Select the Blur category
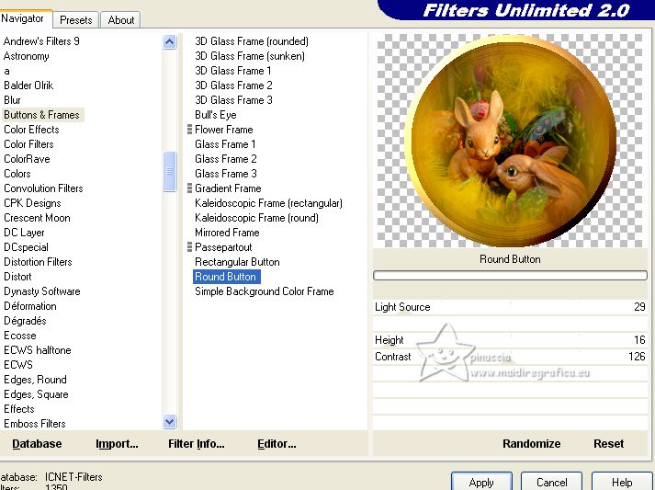This screenshot has width=655, height=490. (x=12, y=100)
